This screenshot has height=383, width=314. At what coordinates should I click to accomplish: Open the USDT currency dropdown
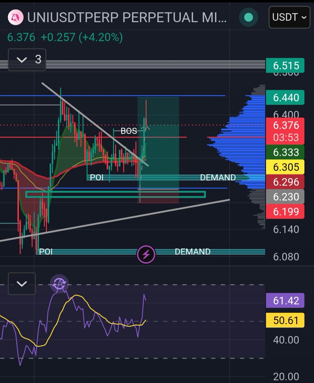[x=289, y=17]
